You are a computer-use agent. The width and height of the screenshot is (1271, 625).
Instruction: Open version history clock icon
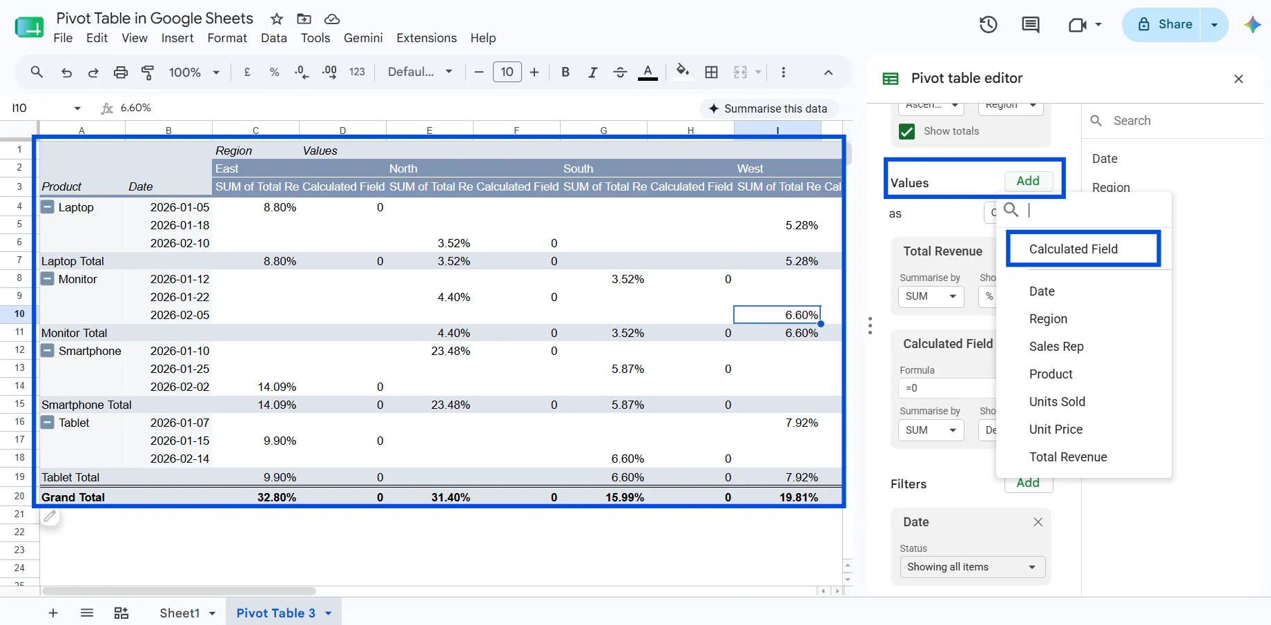coord(988,25)
